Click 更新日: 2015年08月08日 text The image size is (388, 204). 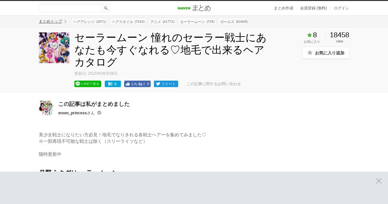pos(96,74)
